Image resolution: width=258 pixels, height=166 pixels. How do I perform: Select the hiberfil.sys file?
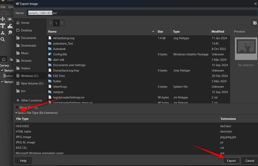(138, 87)
